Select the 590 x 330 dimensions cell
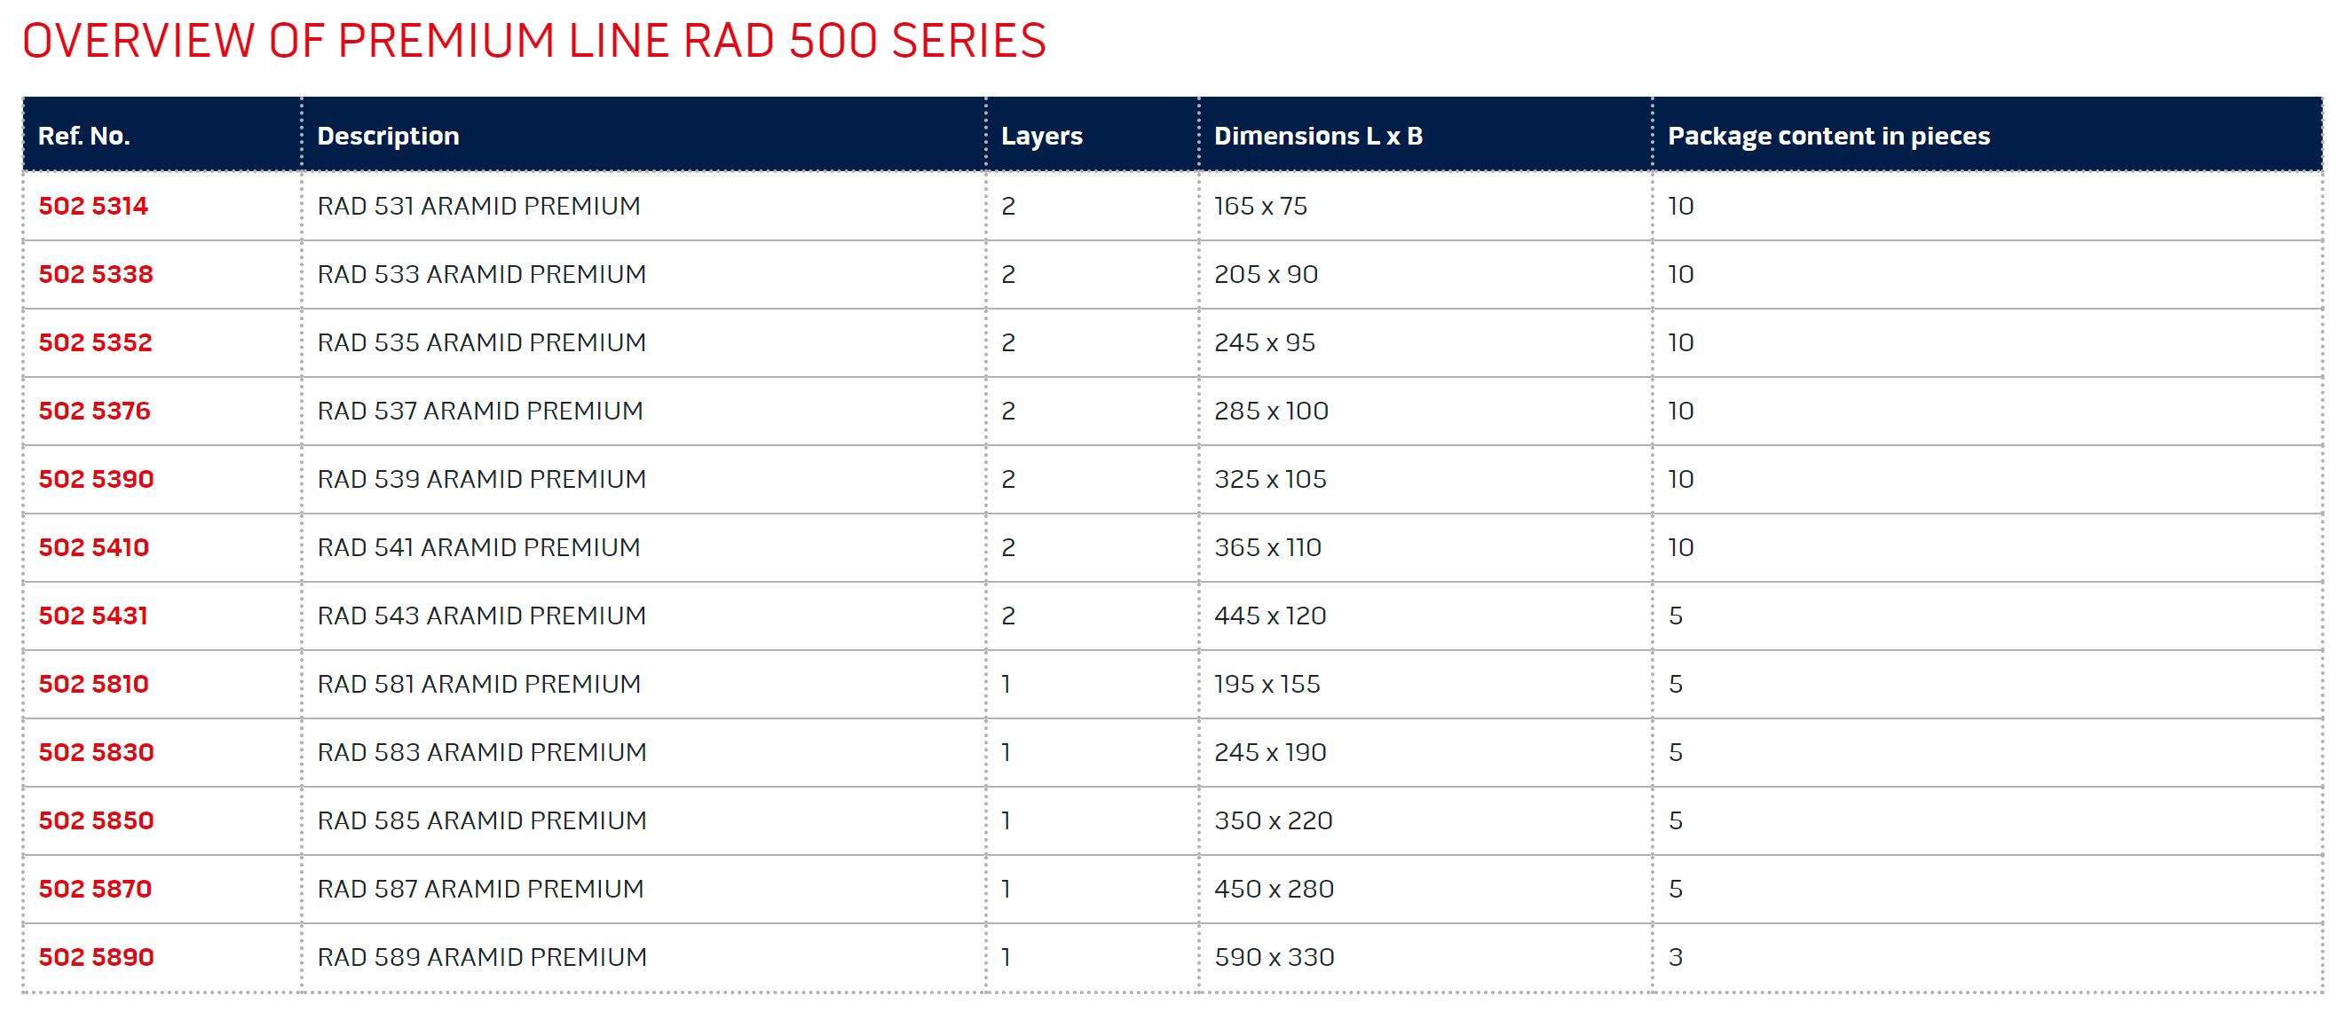This screenshot has height=1012, width=2352. [1275, 957]
